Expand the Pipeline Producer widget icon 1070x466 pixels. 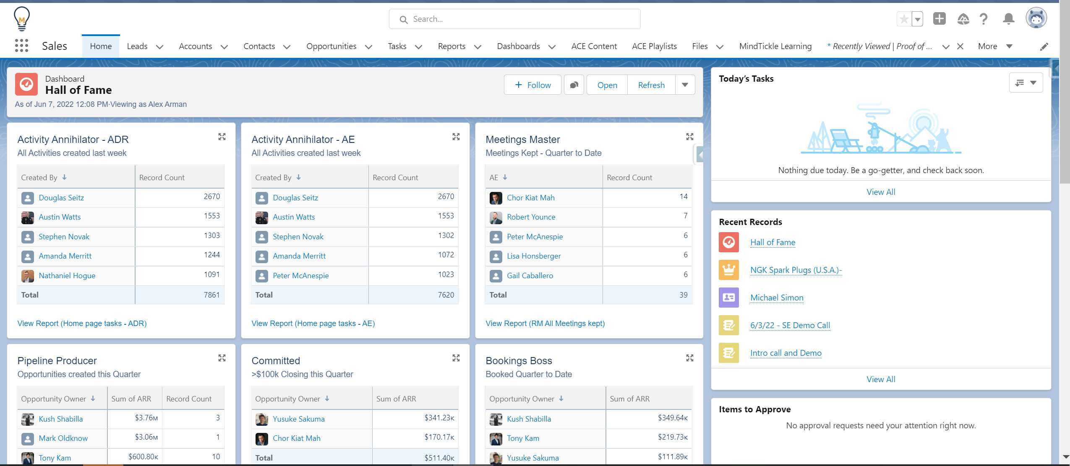222,357
